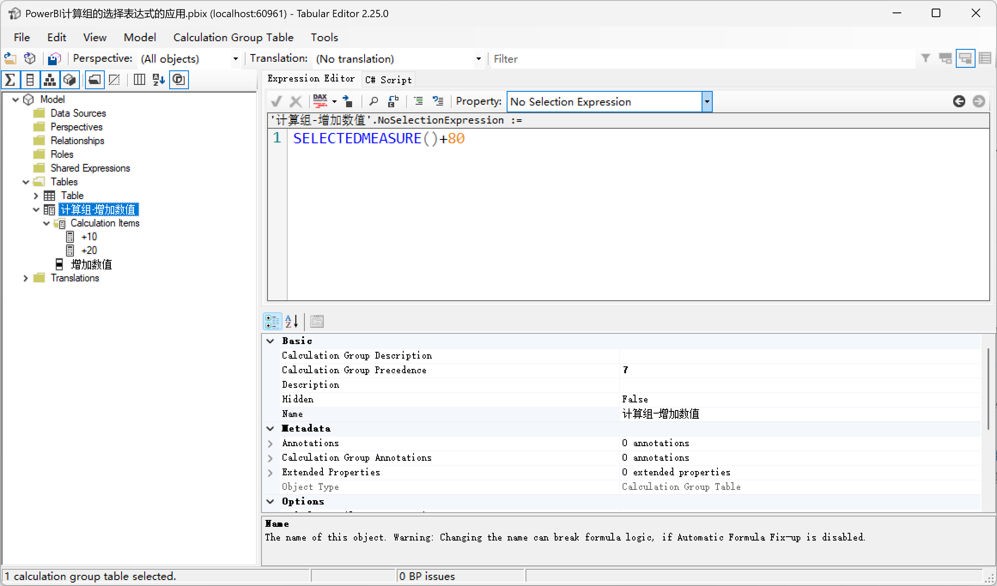Collapse the 计算组-增加数值 node
The width and height of the screenshot is (997, 586).
36,209
